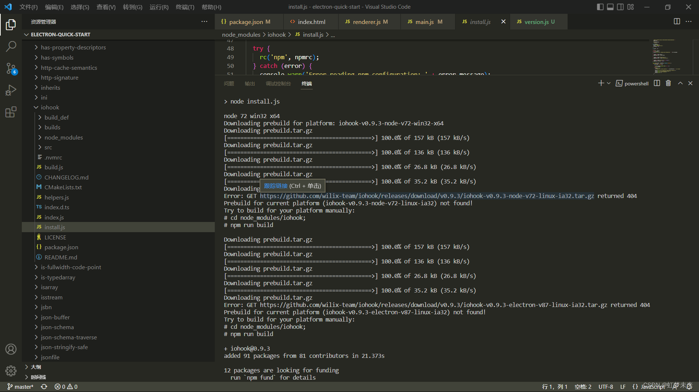Screen dimensions: 699x392
Task: Switch to index.html tab
Action: click(311, 22)
